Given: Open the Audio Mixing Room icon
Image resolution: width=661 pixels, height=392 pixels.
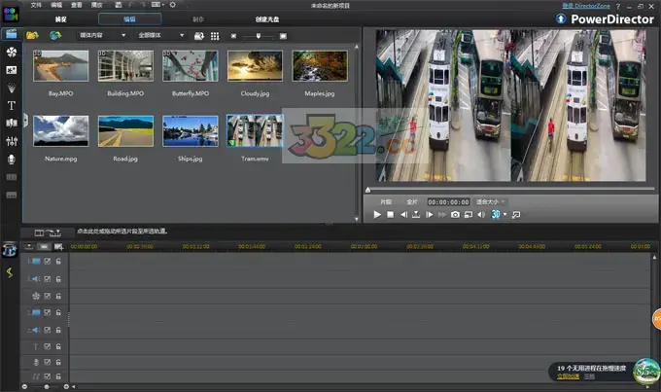Looking at the screenshot, I should click(x=12, y=141).
